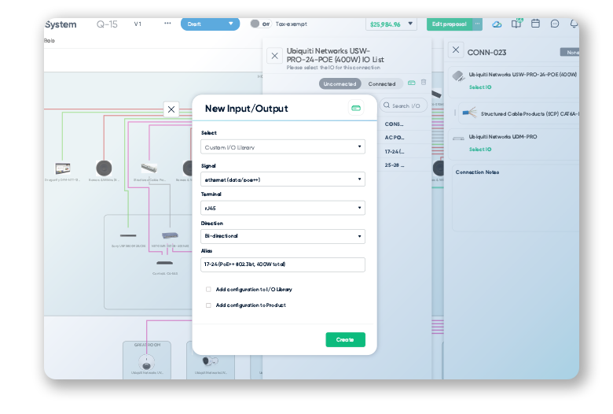Click the three-dots menu beside V1
The image size is (613, 414).
(167, 24)
